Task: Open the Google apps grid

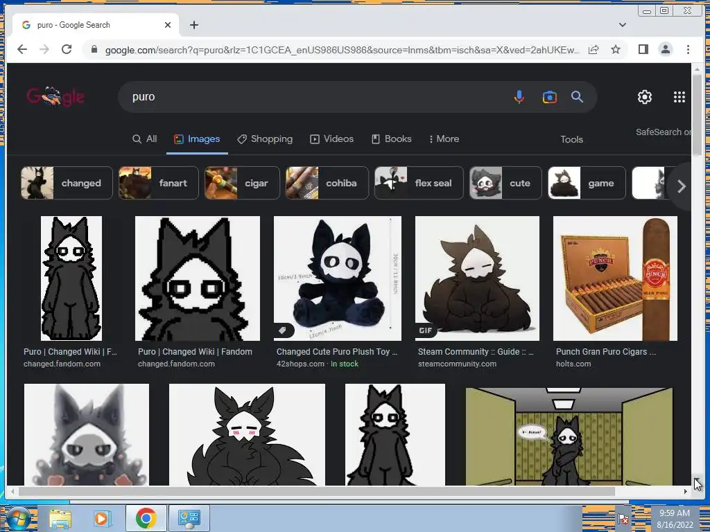Action: coord(679,97)
